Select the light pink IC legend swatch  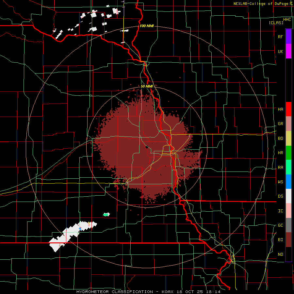pyautogui.click(x=288, y=211)
